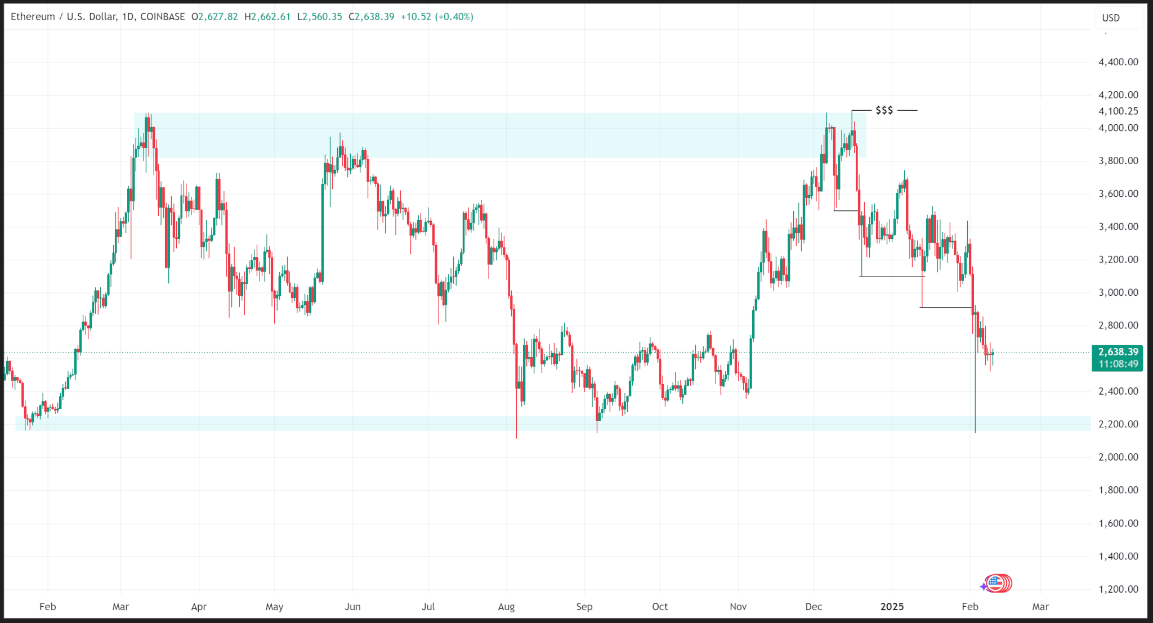Click the close value C2,638.39
Image resolution: width=1153 pixels, height=623 pixels.
pos(372,17)
